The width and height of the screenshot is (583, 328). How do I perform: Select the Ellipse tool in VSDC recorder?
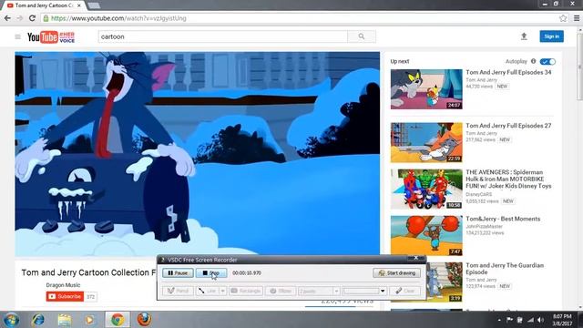pyautogui.click(x=281, y=291)
